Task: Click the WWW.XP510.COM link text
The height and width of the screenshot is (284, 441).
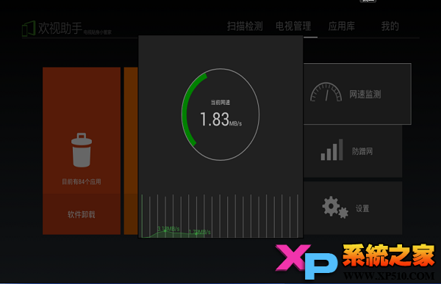Action: click(389, 276)
